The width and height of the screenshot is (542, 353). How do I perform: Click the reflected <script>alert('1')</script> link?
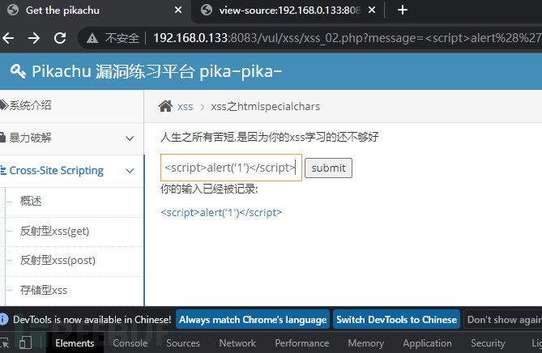tap(221, 212)
